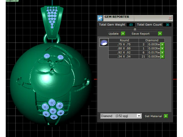Click the green arrow beside Set Material
The height and width of the screenshot is (137, 183).
(166, 116)
